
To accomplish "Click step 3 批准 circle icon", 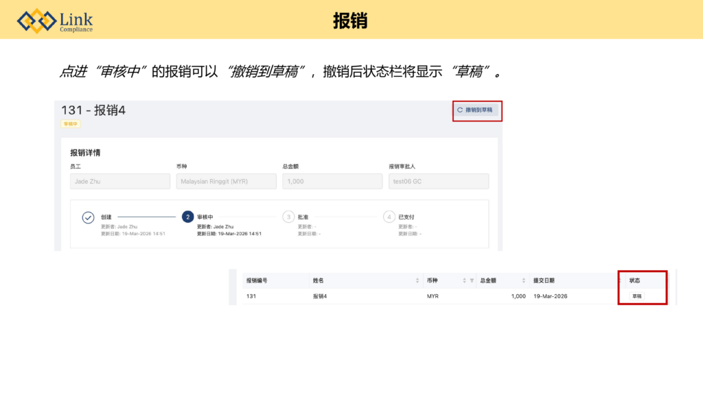I will [x=288, y=217].
